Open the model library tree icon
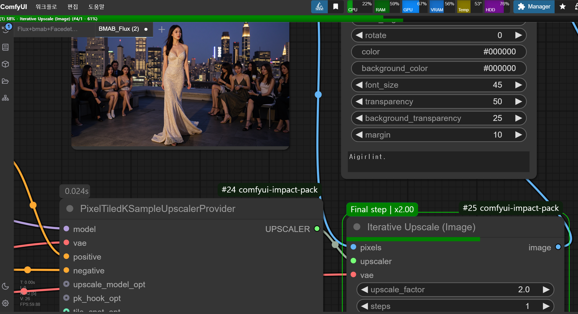 [5, 98]
